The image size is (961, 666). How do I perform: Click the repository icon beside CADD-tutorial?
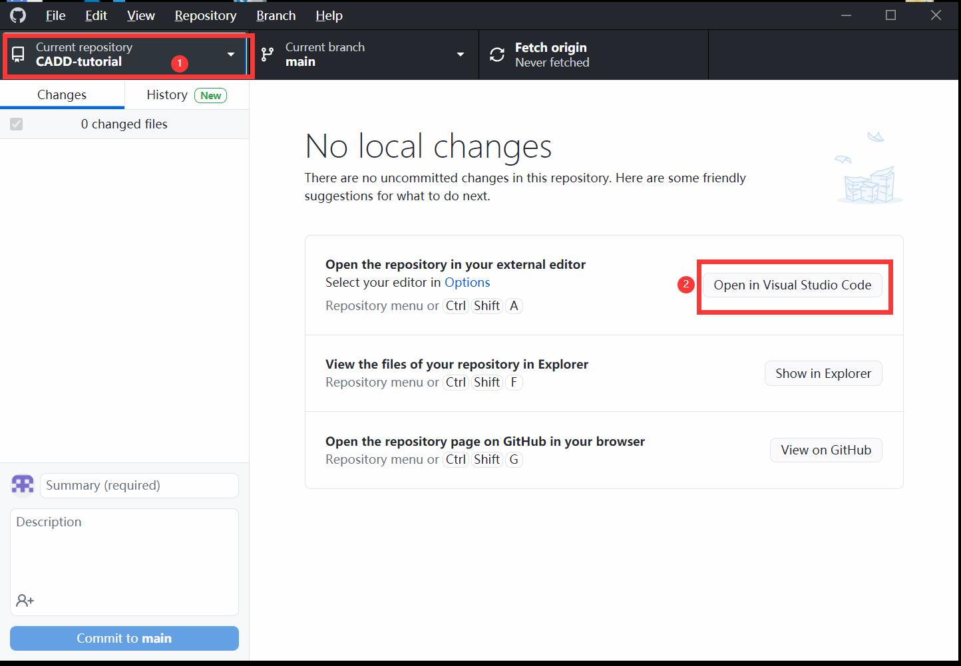(19, 55)
